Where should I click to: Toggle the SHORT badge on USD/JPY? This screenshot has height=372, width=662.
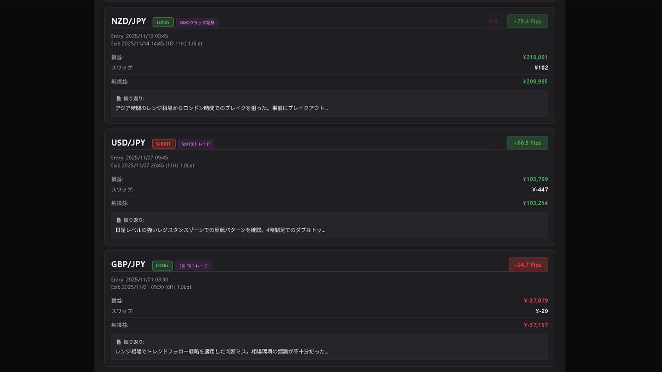tap(163, 144)
